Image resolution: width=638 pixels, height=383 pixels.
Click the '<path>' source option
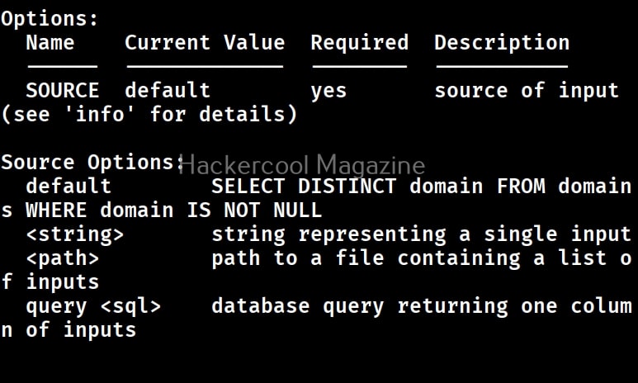point(62,258)
